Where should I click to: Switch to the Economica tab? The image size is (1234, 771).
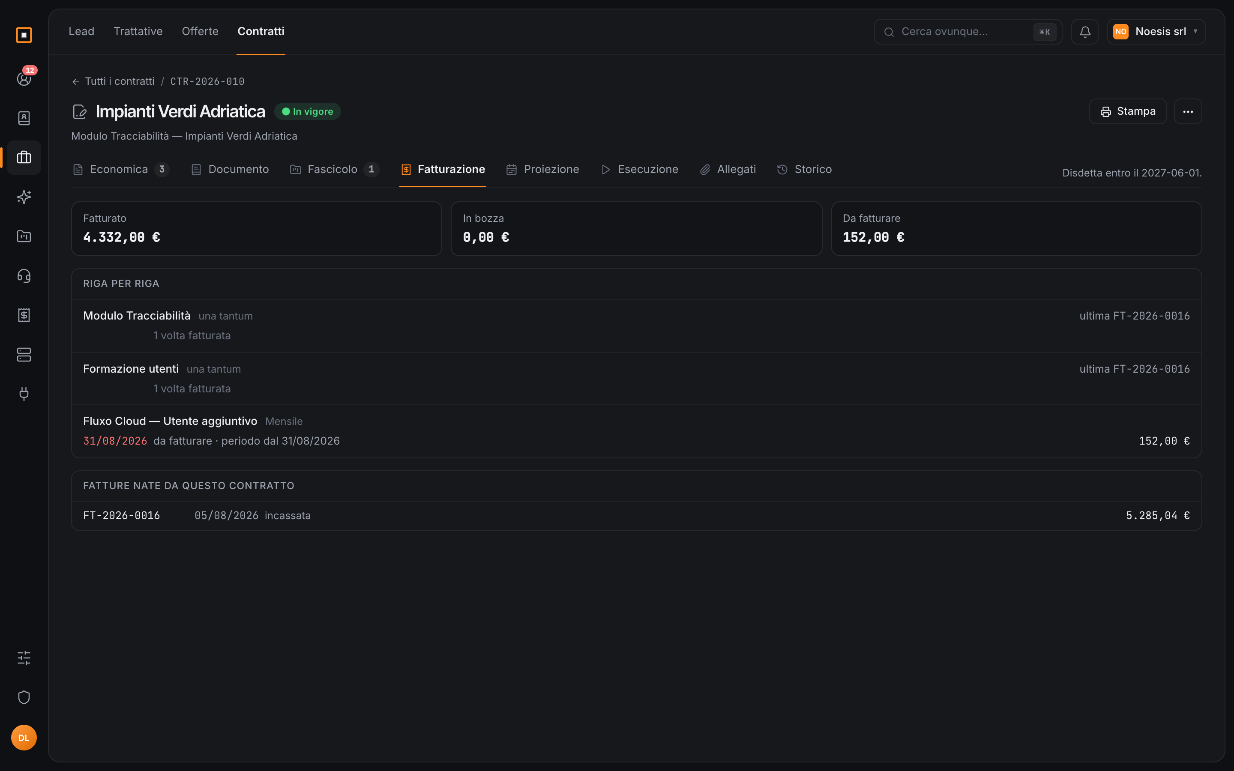(121, 169)
